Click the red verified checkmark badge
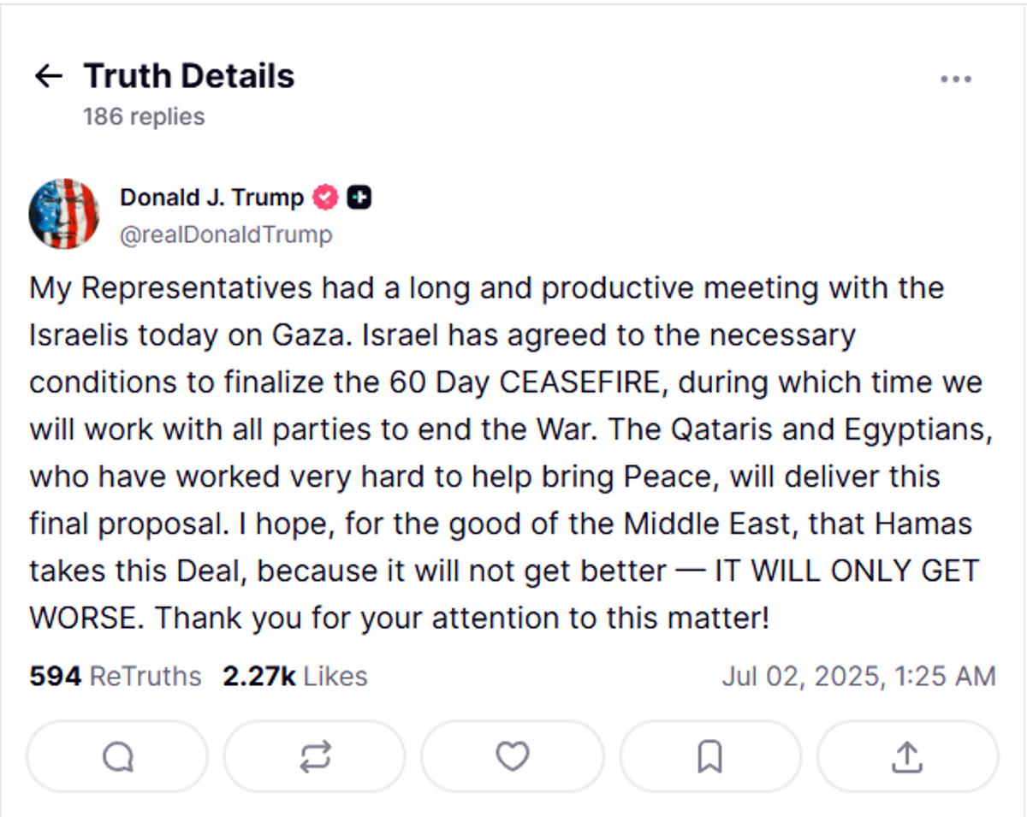This screenshot has height=817, width=1027. pos(326,198)
